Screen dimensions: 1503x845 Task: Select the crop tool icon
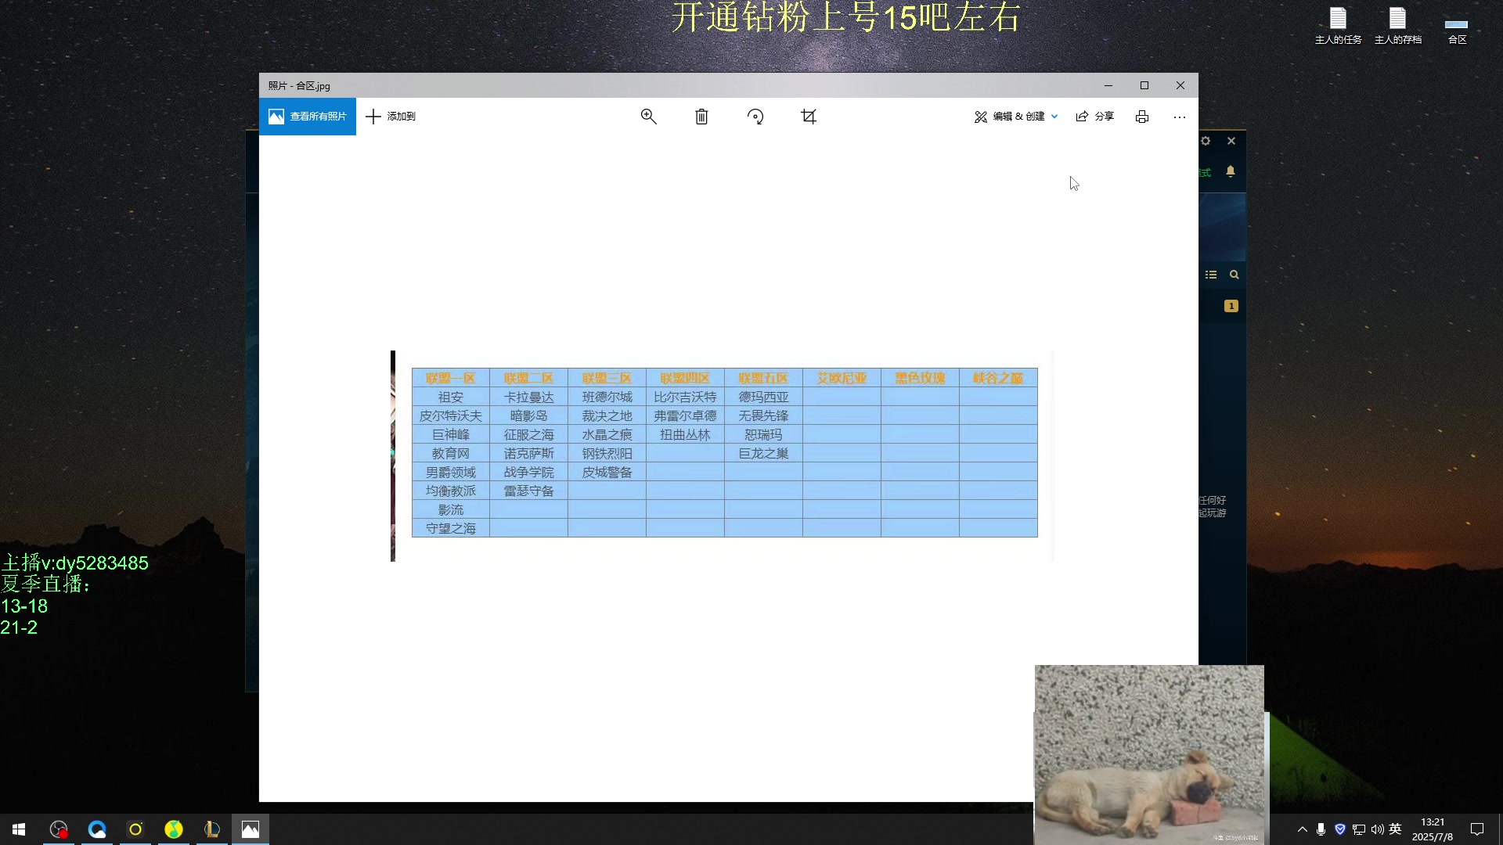click(809, 117)
